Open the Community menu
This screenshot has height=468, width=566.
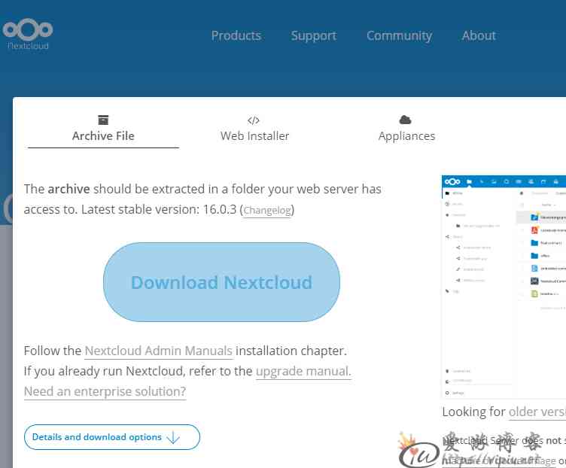(x=399, y=35)
